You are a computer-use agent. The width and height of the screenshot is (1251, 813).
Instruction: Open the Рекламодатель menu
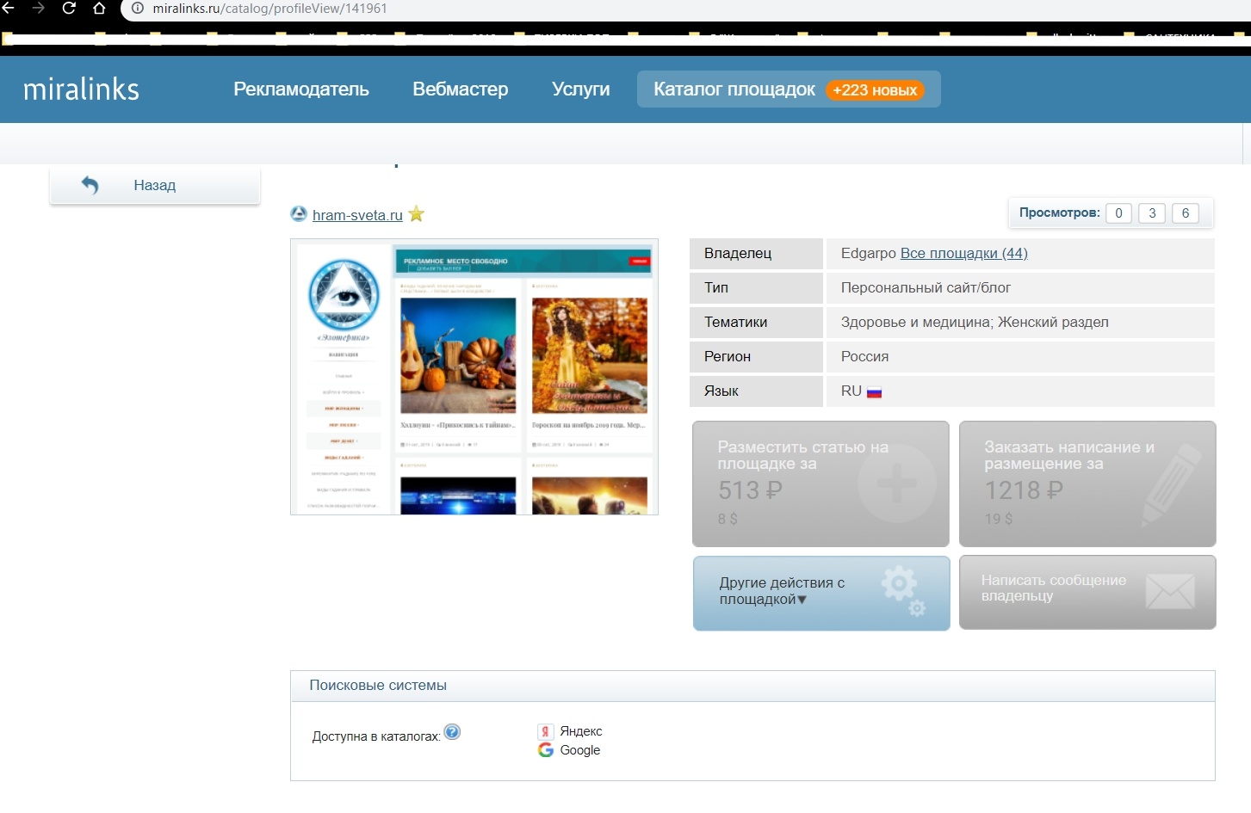(301, 89)
